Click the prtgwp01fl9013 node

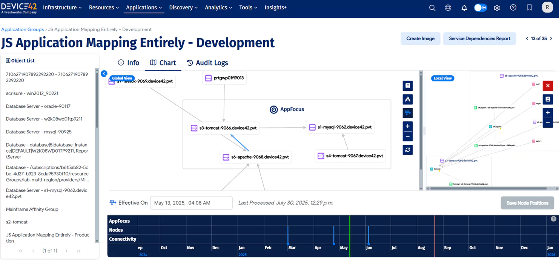coord(224,78)
